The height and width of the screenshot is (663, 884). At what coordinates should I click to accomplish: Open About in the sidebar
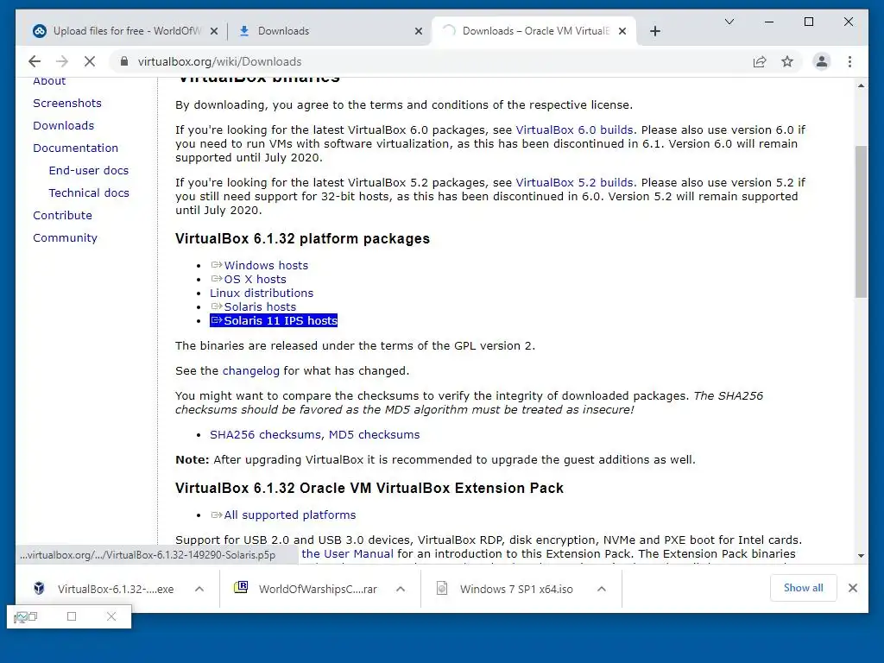[x=49, y=81]
